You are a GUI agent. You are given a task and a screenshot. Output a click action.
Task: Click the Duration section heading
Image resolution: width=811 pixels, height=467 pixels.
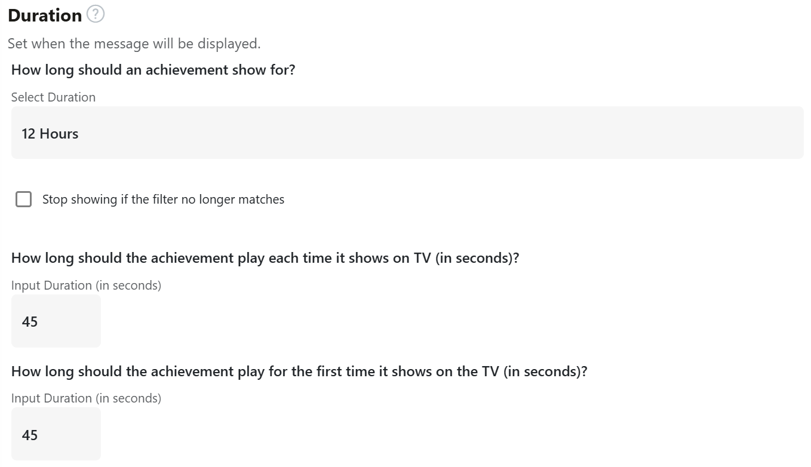coord(45,16)
